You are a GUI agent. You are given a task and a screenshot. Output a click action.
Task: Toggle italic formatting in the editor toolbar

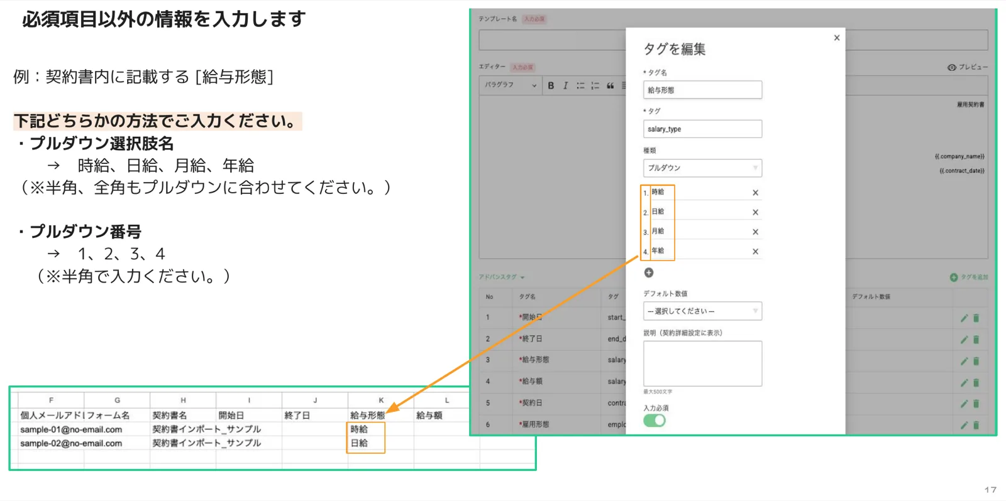tap(565, 85)
